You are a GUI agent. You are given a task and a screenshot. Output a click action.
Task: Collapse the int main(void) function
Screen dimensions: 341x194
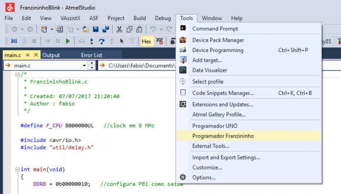point(18,169)
